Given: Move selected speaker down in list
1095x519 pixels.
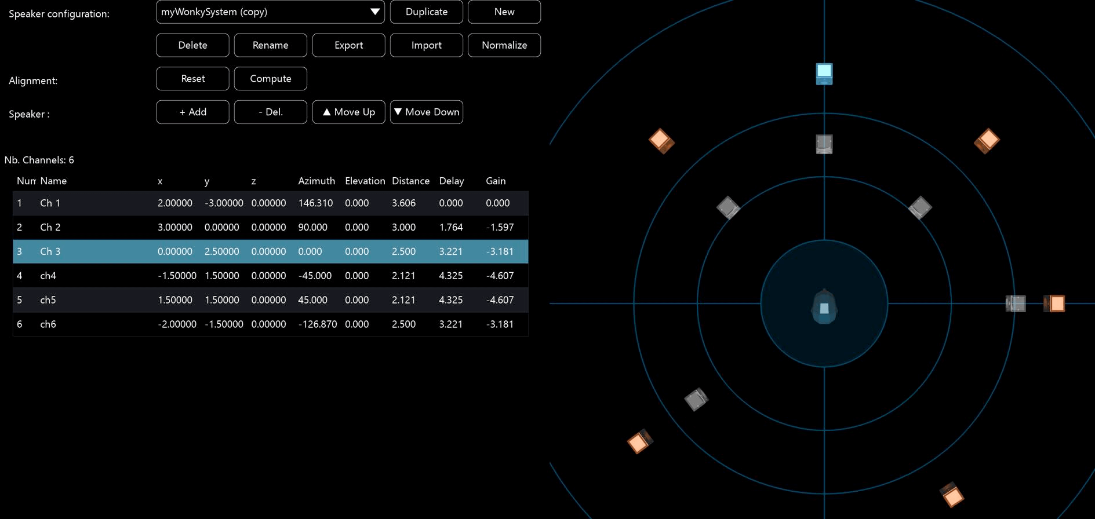Looking at the screenshot, I should pyautogui.click(x=426, y=112).
